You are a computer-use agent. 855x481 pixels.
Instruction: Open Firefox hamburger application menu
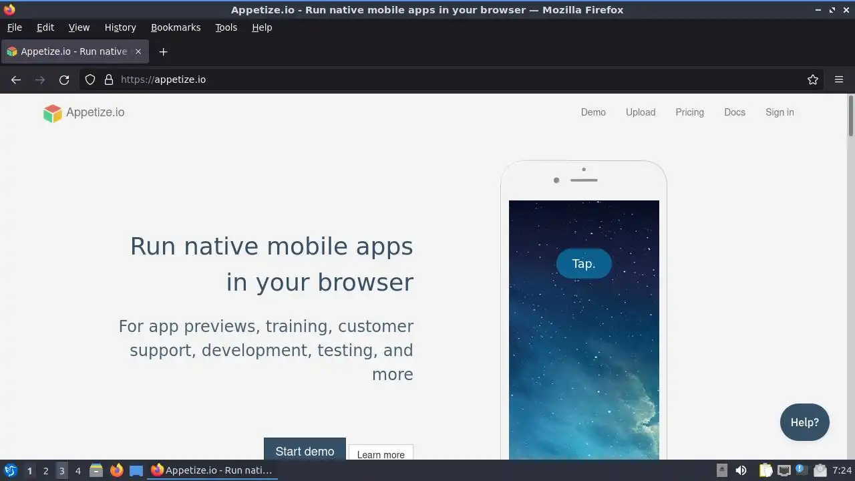coord(839,79)
